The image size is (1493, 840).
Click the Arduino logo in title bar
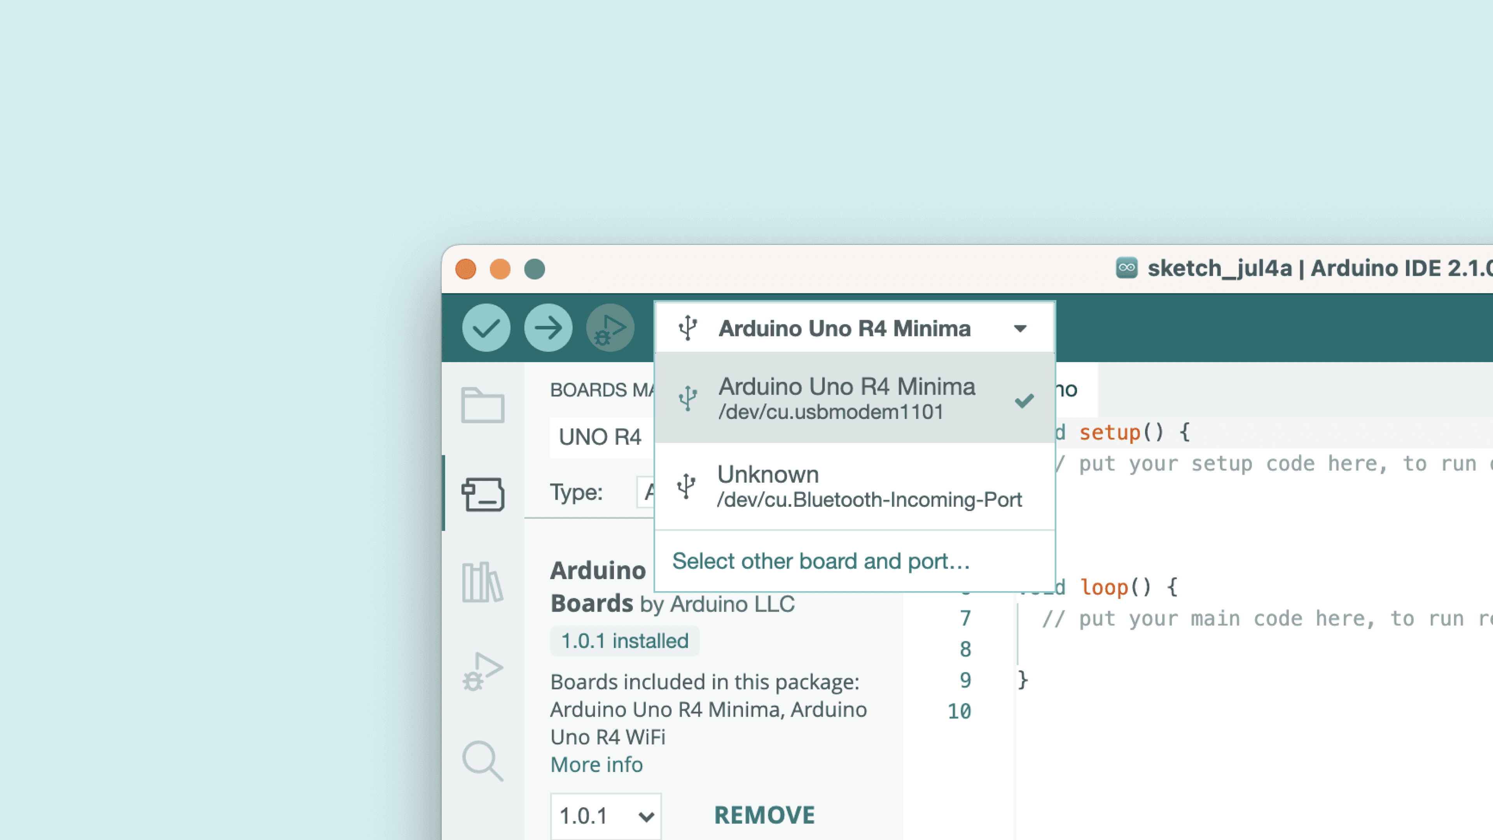point(1126,268)
